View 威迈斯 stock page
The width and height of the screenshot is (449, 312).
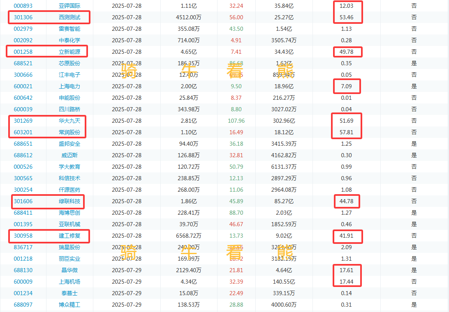tap(69, 155)
